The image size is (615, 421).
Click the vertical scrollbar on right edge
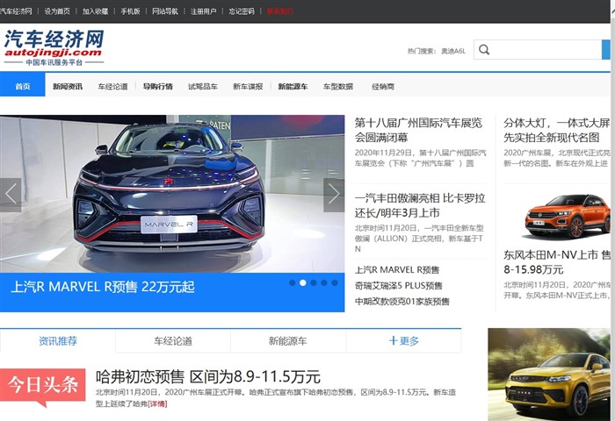612,210
